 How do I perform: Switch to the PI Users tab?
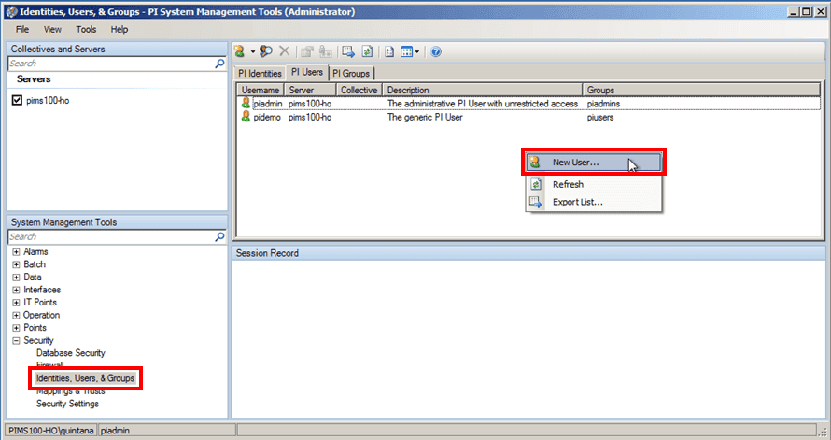(x=307, y=72)
